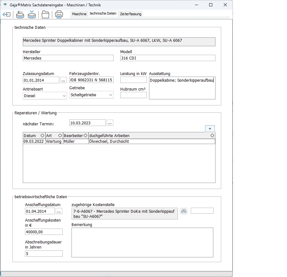
Task: Switch to the Zeiterfassung tab
Action: coord(131,14)
